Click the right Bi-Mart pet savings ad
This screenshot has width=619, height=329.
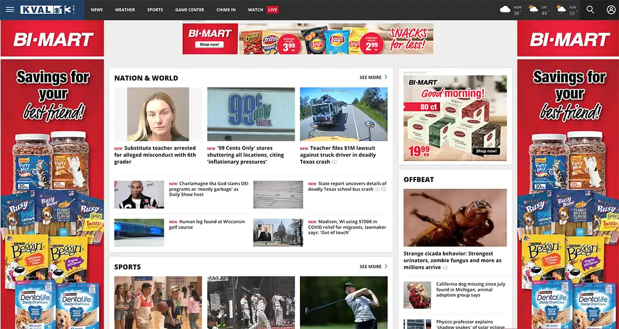coord(568,175)
